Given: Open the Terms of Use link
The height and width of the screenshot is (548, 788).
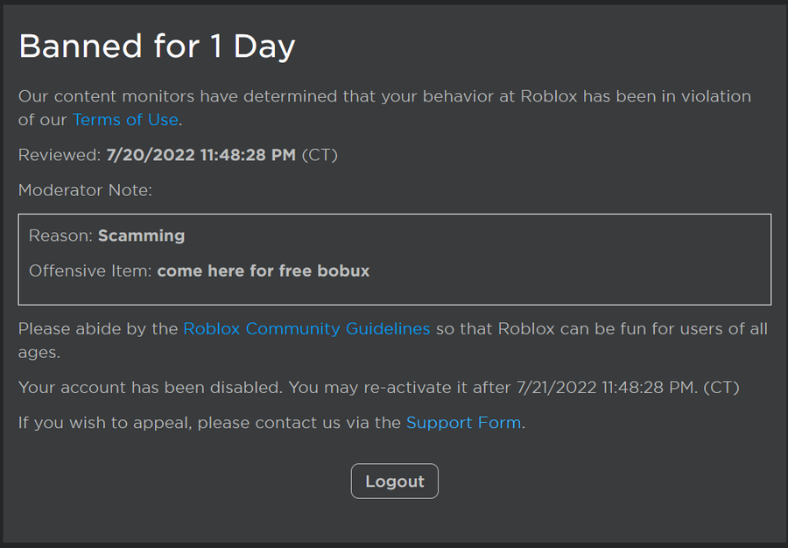Looking at the screenshot, I should pos(125,120).
